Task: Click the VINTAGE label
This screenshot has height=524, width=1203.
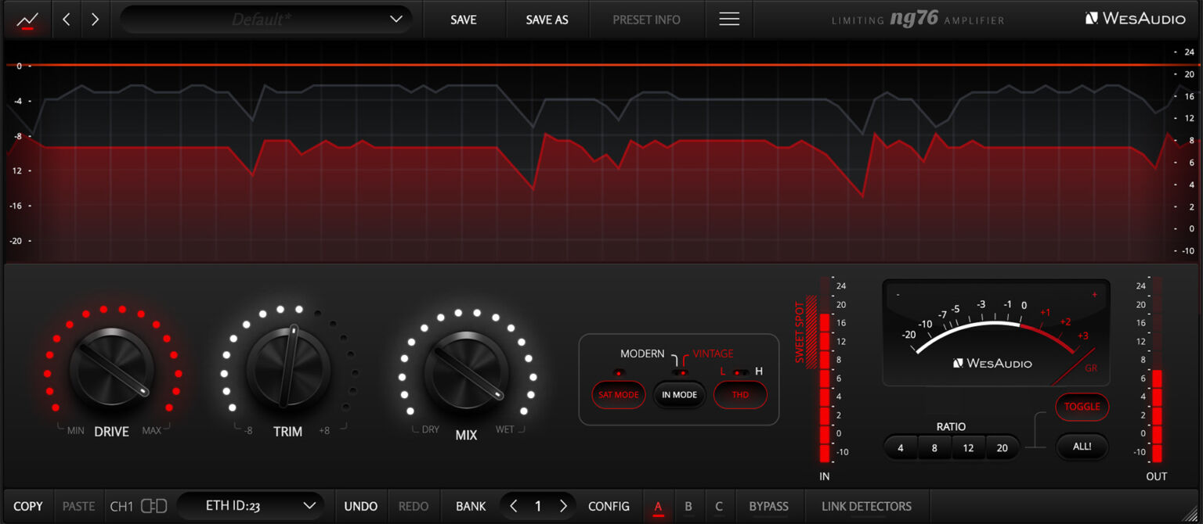Action: 713,354
